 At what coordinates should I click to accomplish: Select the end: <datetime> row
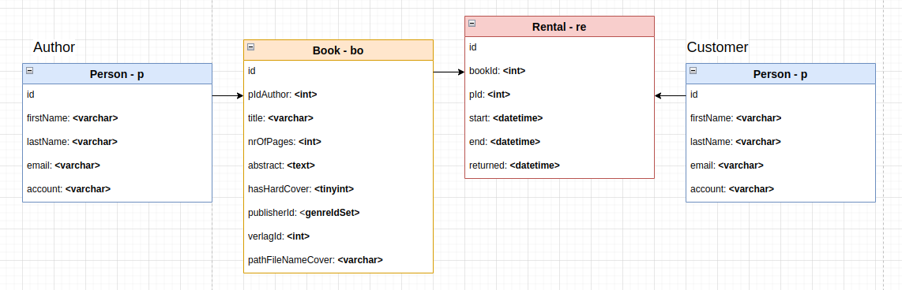[560, 142]
